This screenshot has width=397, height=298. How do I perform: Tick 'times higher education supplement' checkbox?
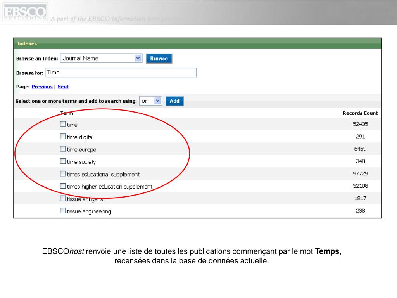coord(63,186)
